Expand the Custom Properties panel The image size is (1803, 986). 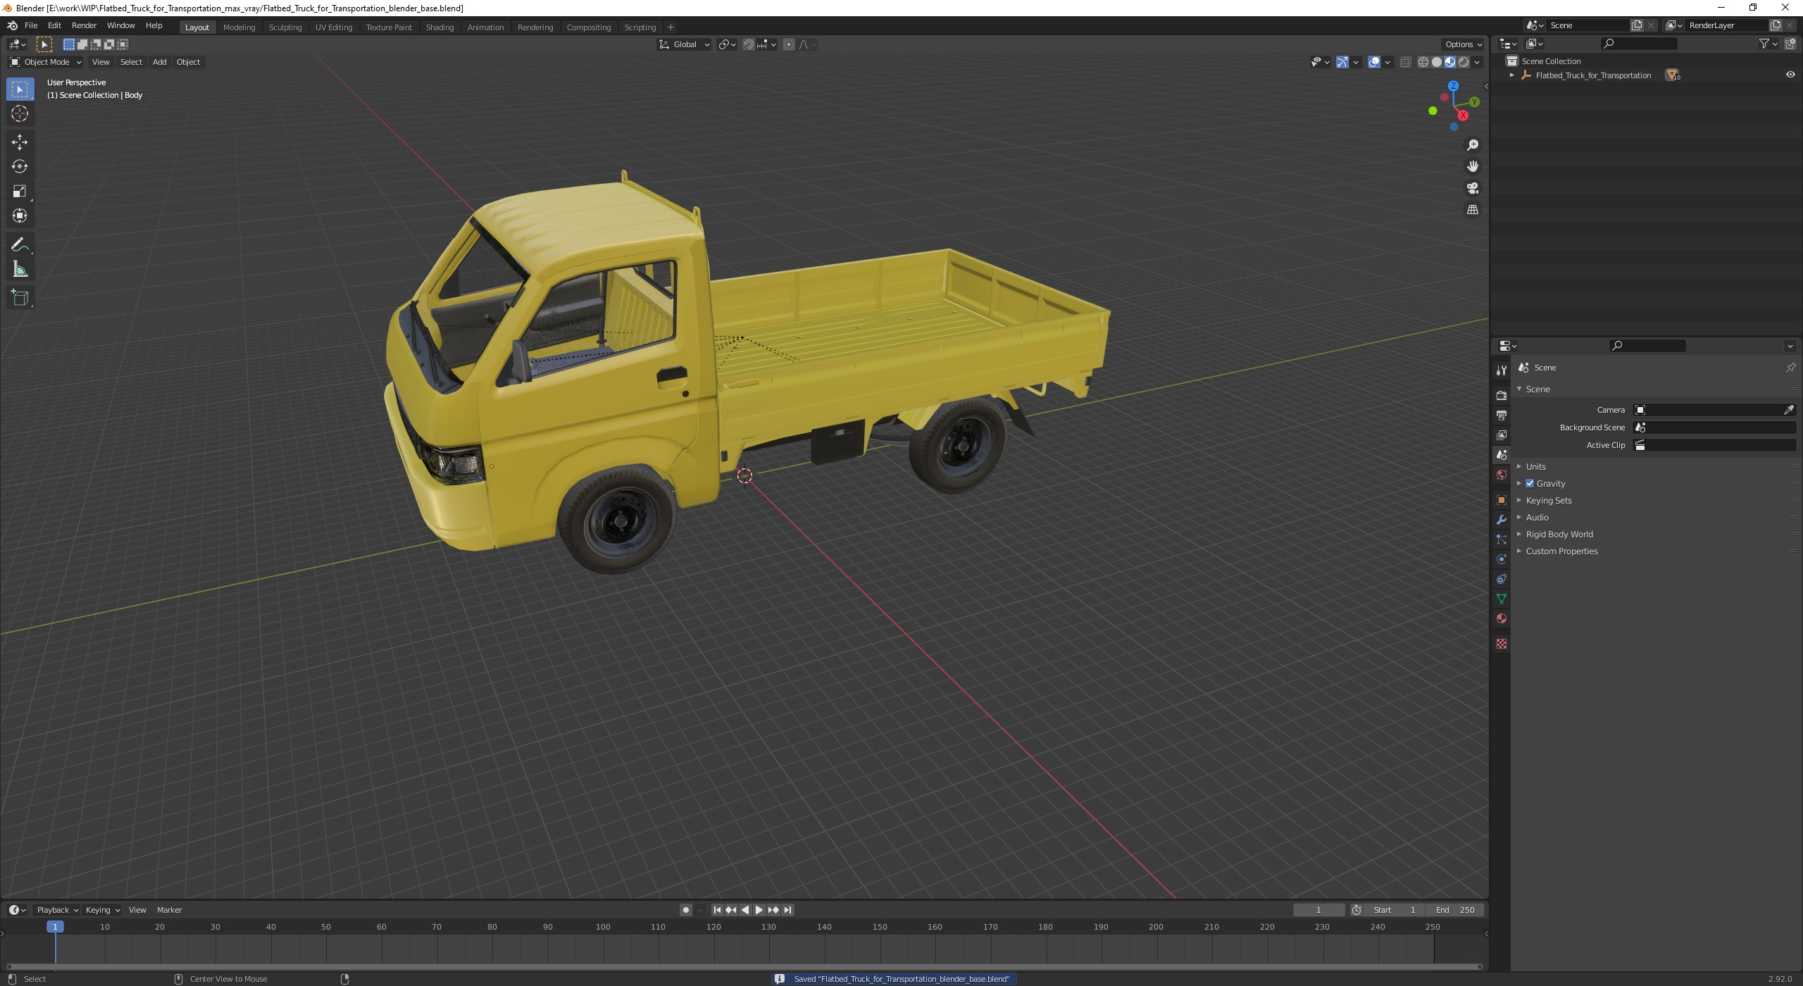1561,551
